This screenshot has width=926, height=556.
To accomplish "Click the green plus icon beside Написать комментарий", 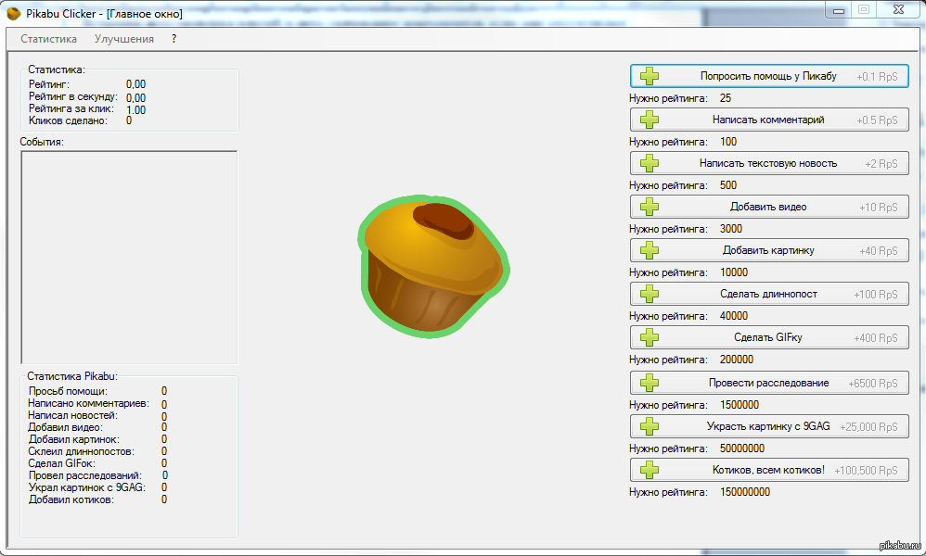I will (x=649, y=120).
